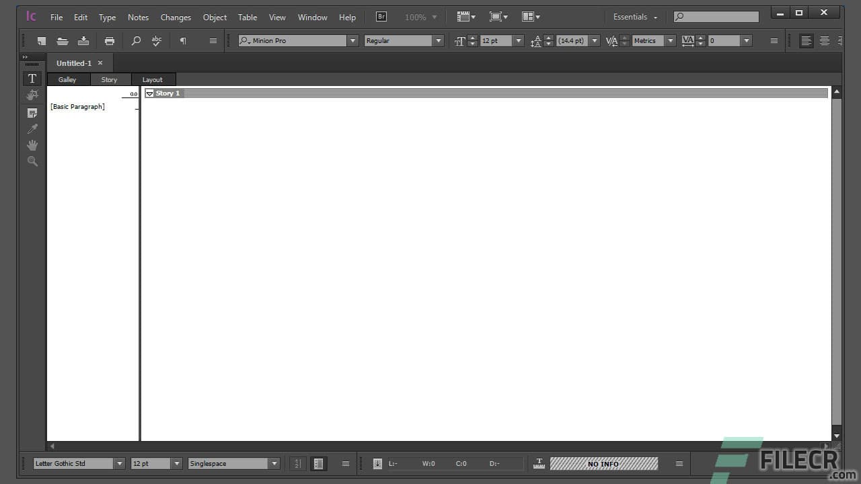Select the Hand tool
Screen dimensions: 861x484
point(32,145)
